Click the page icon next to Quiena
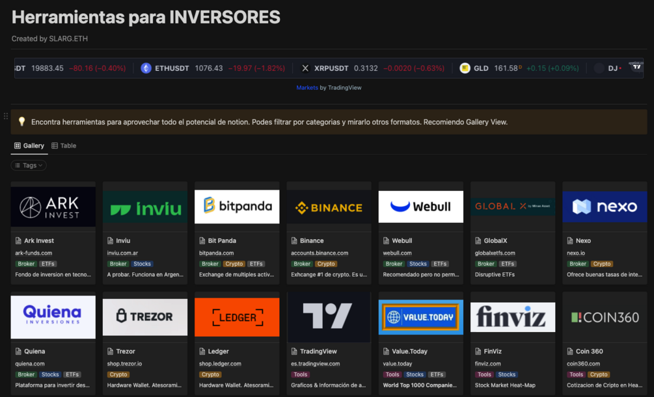 tap(18, 351)
